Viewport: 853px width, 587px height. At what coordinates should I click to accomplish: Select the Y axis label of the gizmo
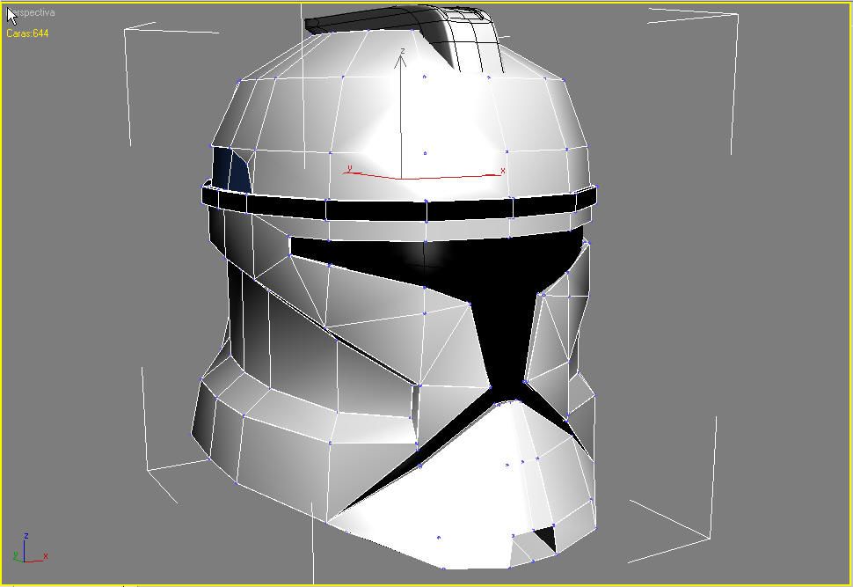tap(349, 168)
